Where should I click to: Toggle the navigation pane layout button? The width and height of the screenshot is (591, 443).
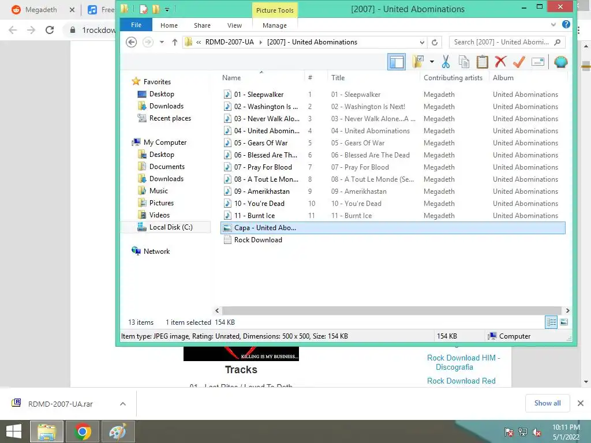(396, 62)
